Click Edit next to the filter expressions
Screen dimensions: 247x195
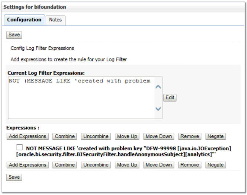pyautogui.click(x=170, y=98)
